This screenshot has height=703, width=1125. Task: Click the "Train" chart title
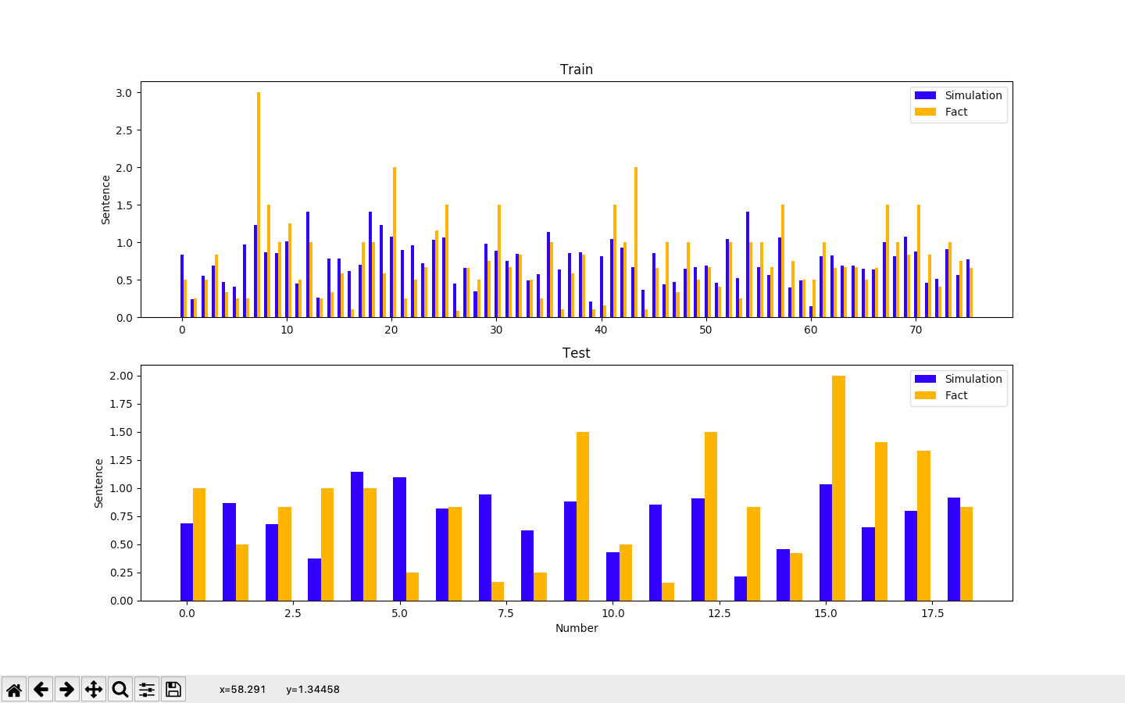click(x=577, y=70)
